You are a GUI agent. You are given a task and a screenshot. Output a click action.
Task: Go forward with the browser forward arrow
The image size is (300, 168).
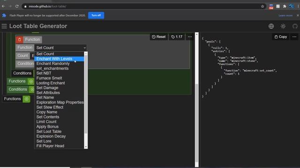click(10, 6)
